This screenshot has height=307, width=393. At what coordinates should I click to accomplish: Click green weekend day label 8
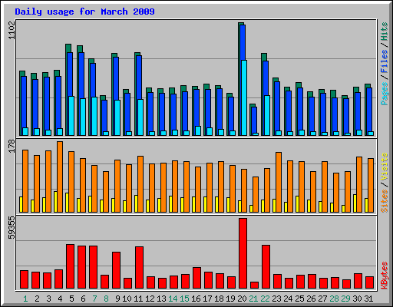[x=106, y=299]
